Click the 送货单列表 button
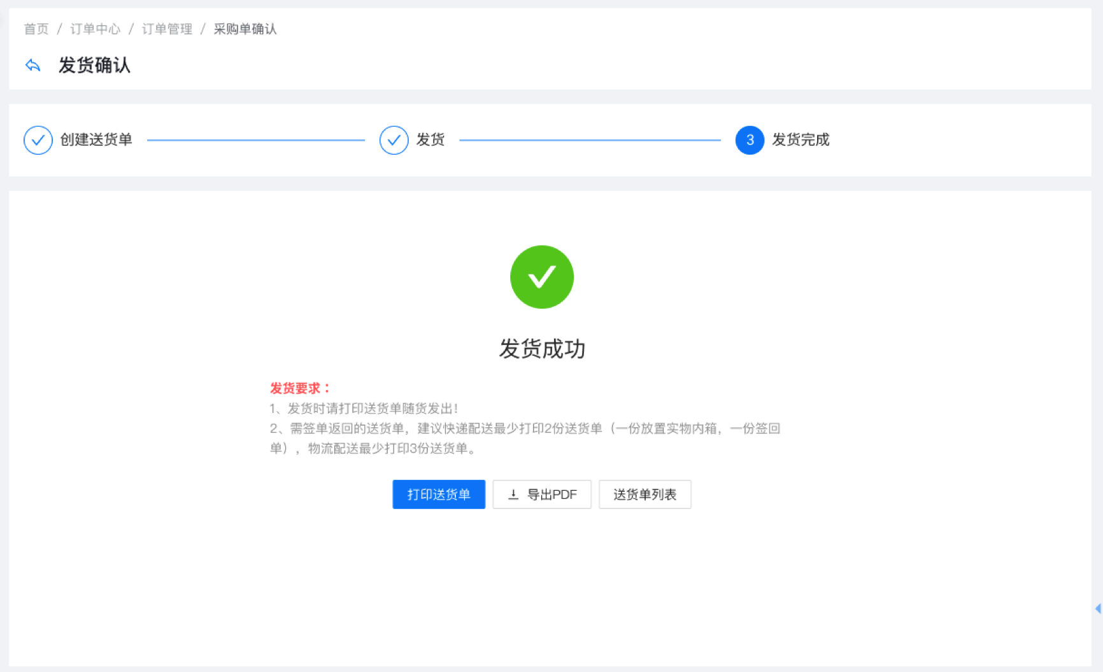The height and width of the screenshot is (672, 1103). 644,494
